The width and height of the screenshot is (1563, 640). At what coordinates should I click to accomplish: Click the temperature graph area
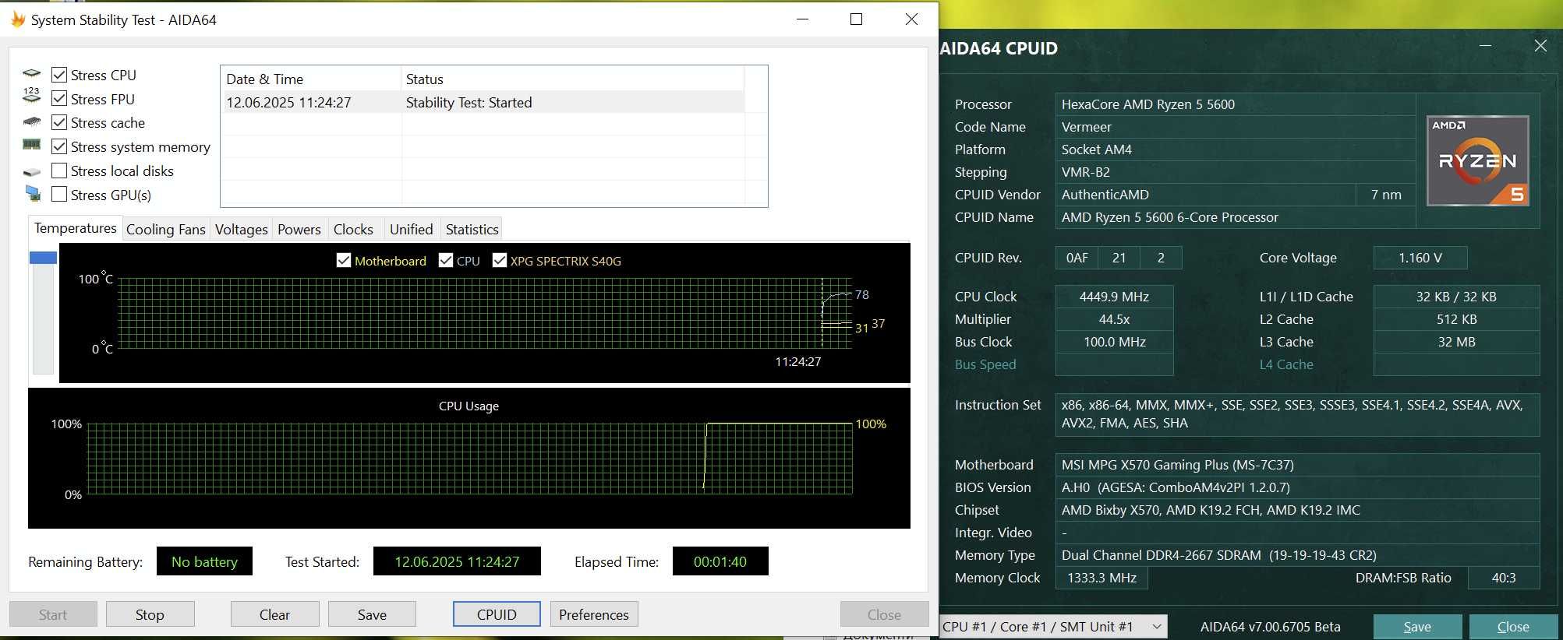tap(485, 312)
